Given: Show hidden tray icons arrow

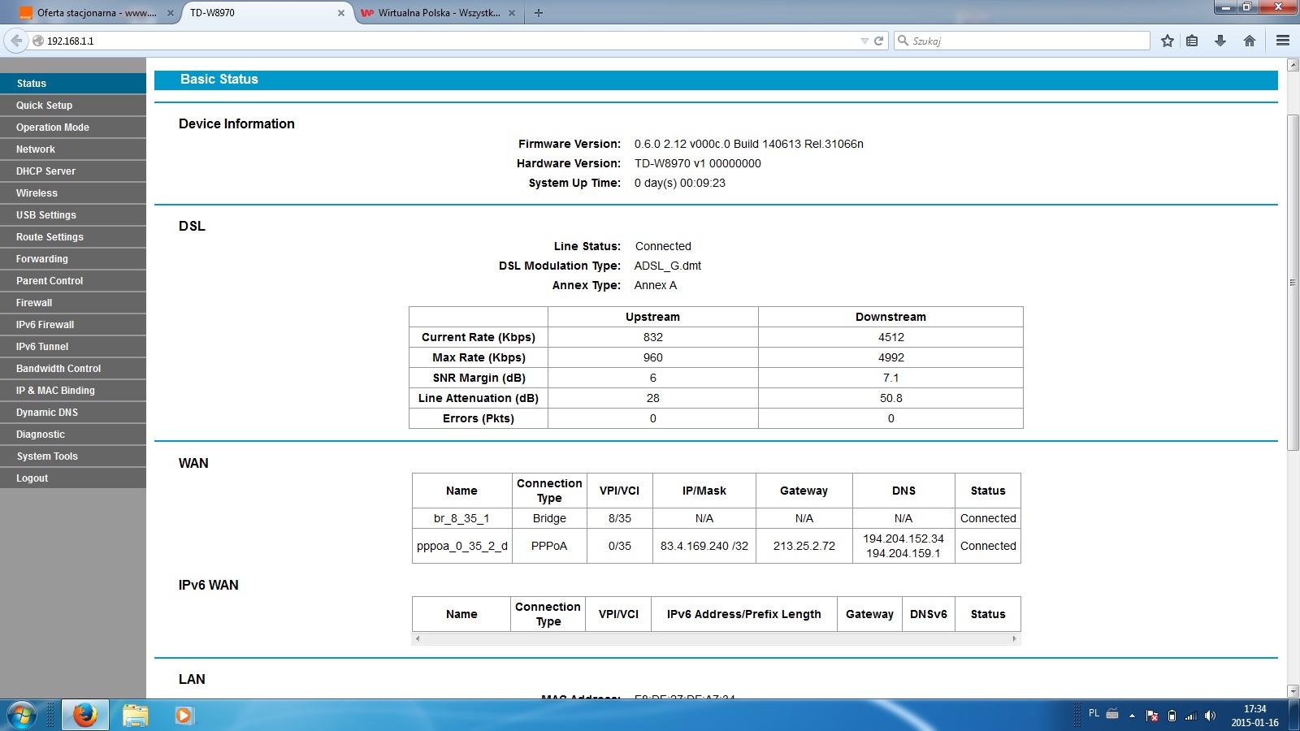Looking at the screenshot, I should tap(1132, 716).
